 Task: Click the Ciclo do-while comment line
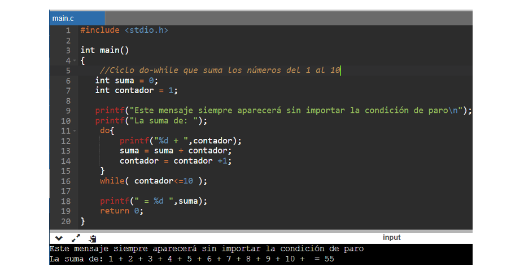(220, 70)
